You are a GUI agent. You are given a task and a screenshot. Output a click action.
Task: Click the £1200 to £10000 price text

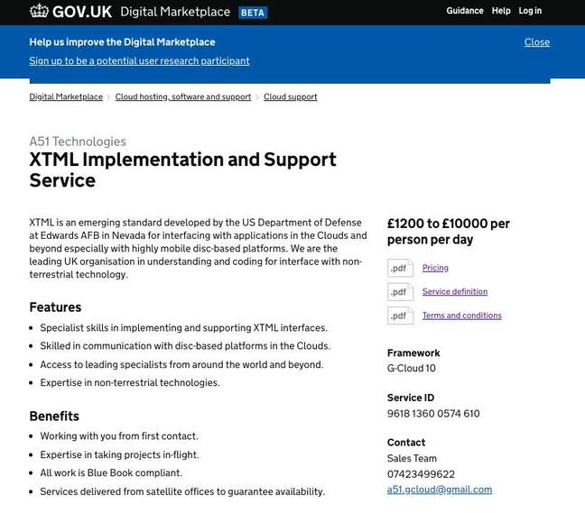tap(449, 232)
